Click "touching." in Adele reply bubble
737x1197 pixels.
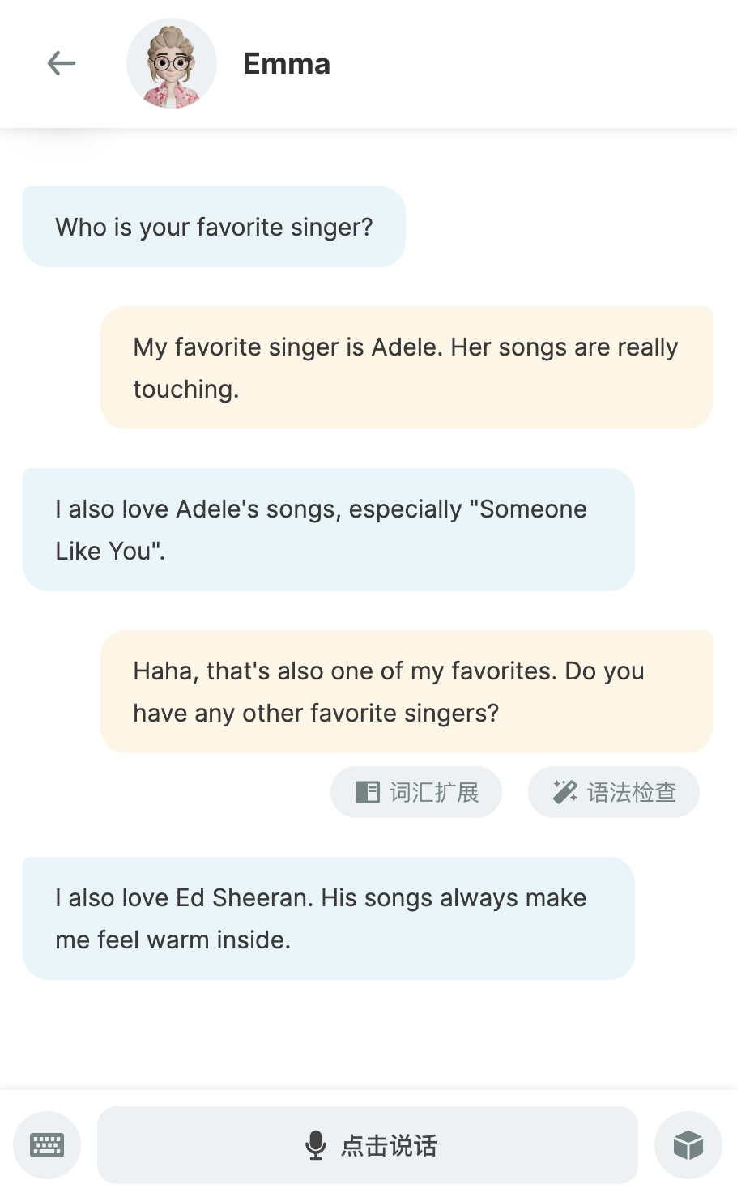pyautogui.click(x=186, y=390)
